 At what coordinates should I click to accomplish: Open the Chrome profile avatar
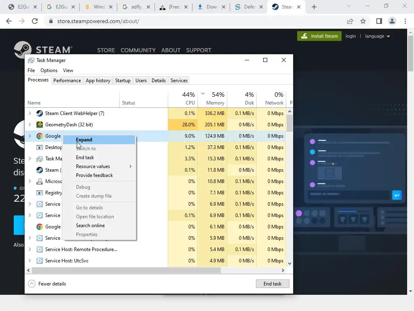coord(392,21)
